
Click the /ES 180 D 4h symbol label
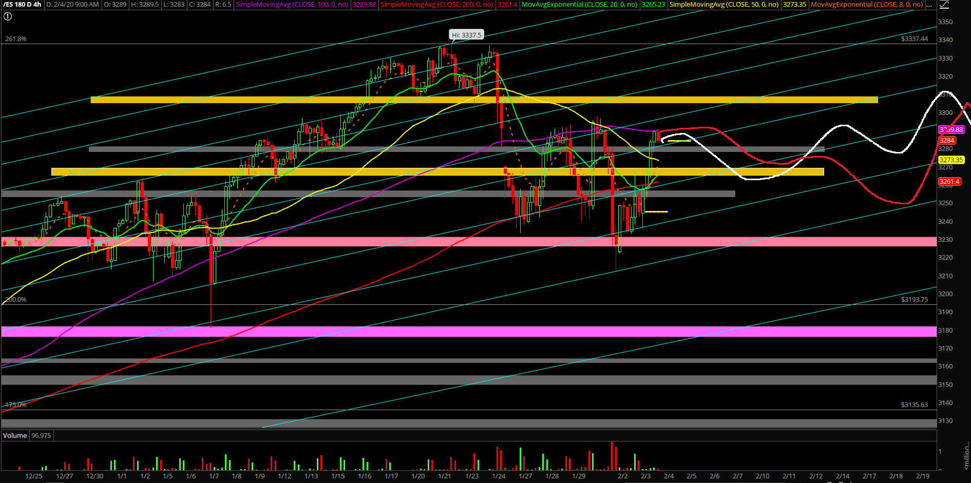[x=22, y=5]
